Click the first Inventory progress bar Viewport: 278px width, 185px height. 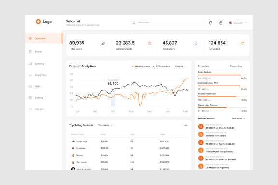click(222, 75)
